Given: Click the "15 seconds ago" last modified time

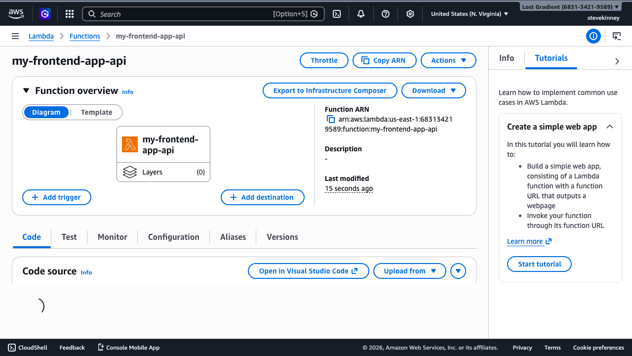Looking at the screenshot, I should point(349,188).
